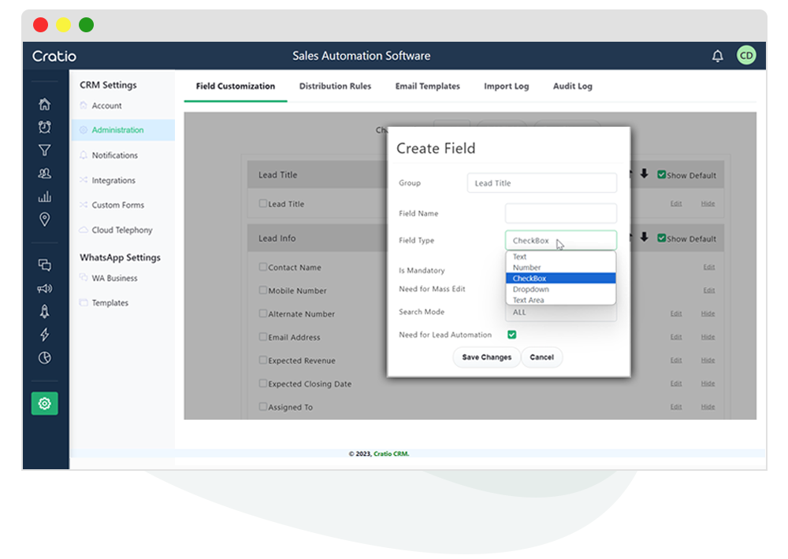Open the home icon in left sidebar
788x559 pixels.
point(45,104)
